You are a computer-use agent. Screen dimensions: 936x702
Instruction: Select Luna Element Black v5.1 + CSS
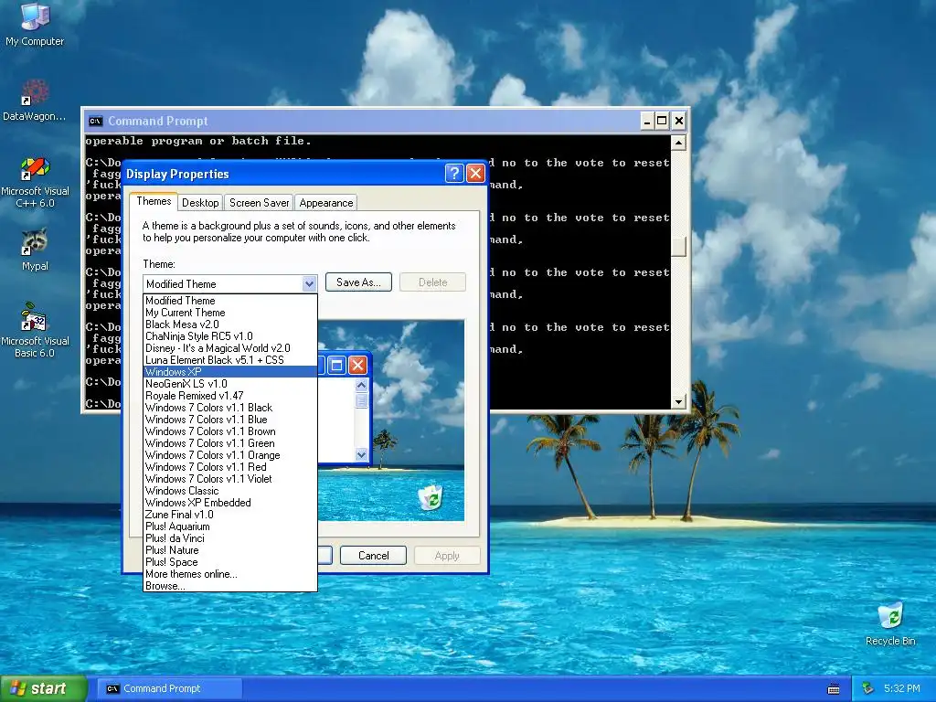tap(230, 360)
